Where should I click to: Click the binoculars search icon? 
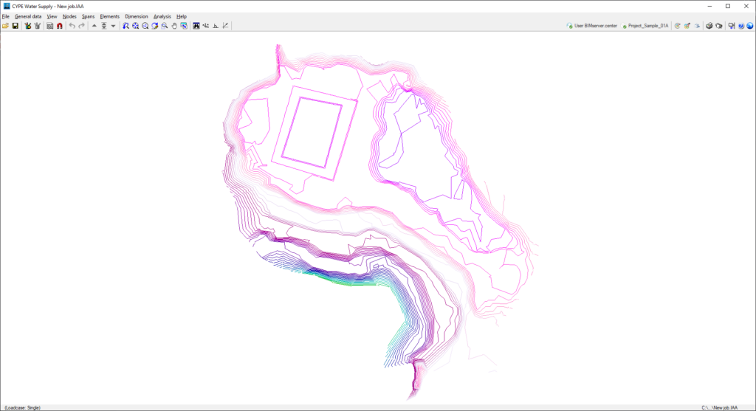[196, 26]
